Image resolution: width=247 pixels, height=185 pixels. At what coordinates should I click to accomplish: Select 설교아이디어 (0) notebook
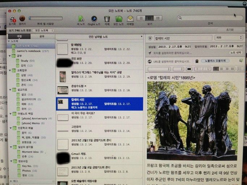pos(31,99)
